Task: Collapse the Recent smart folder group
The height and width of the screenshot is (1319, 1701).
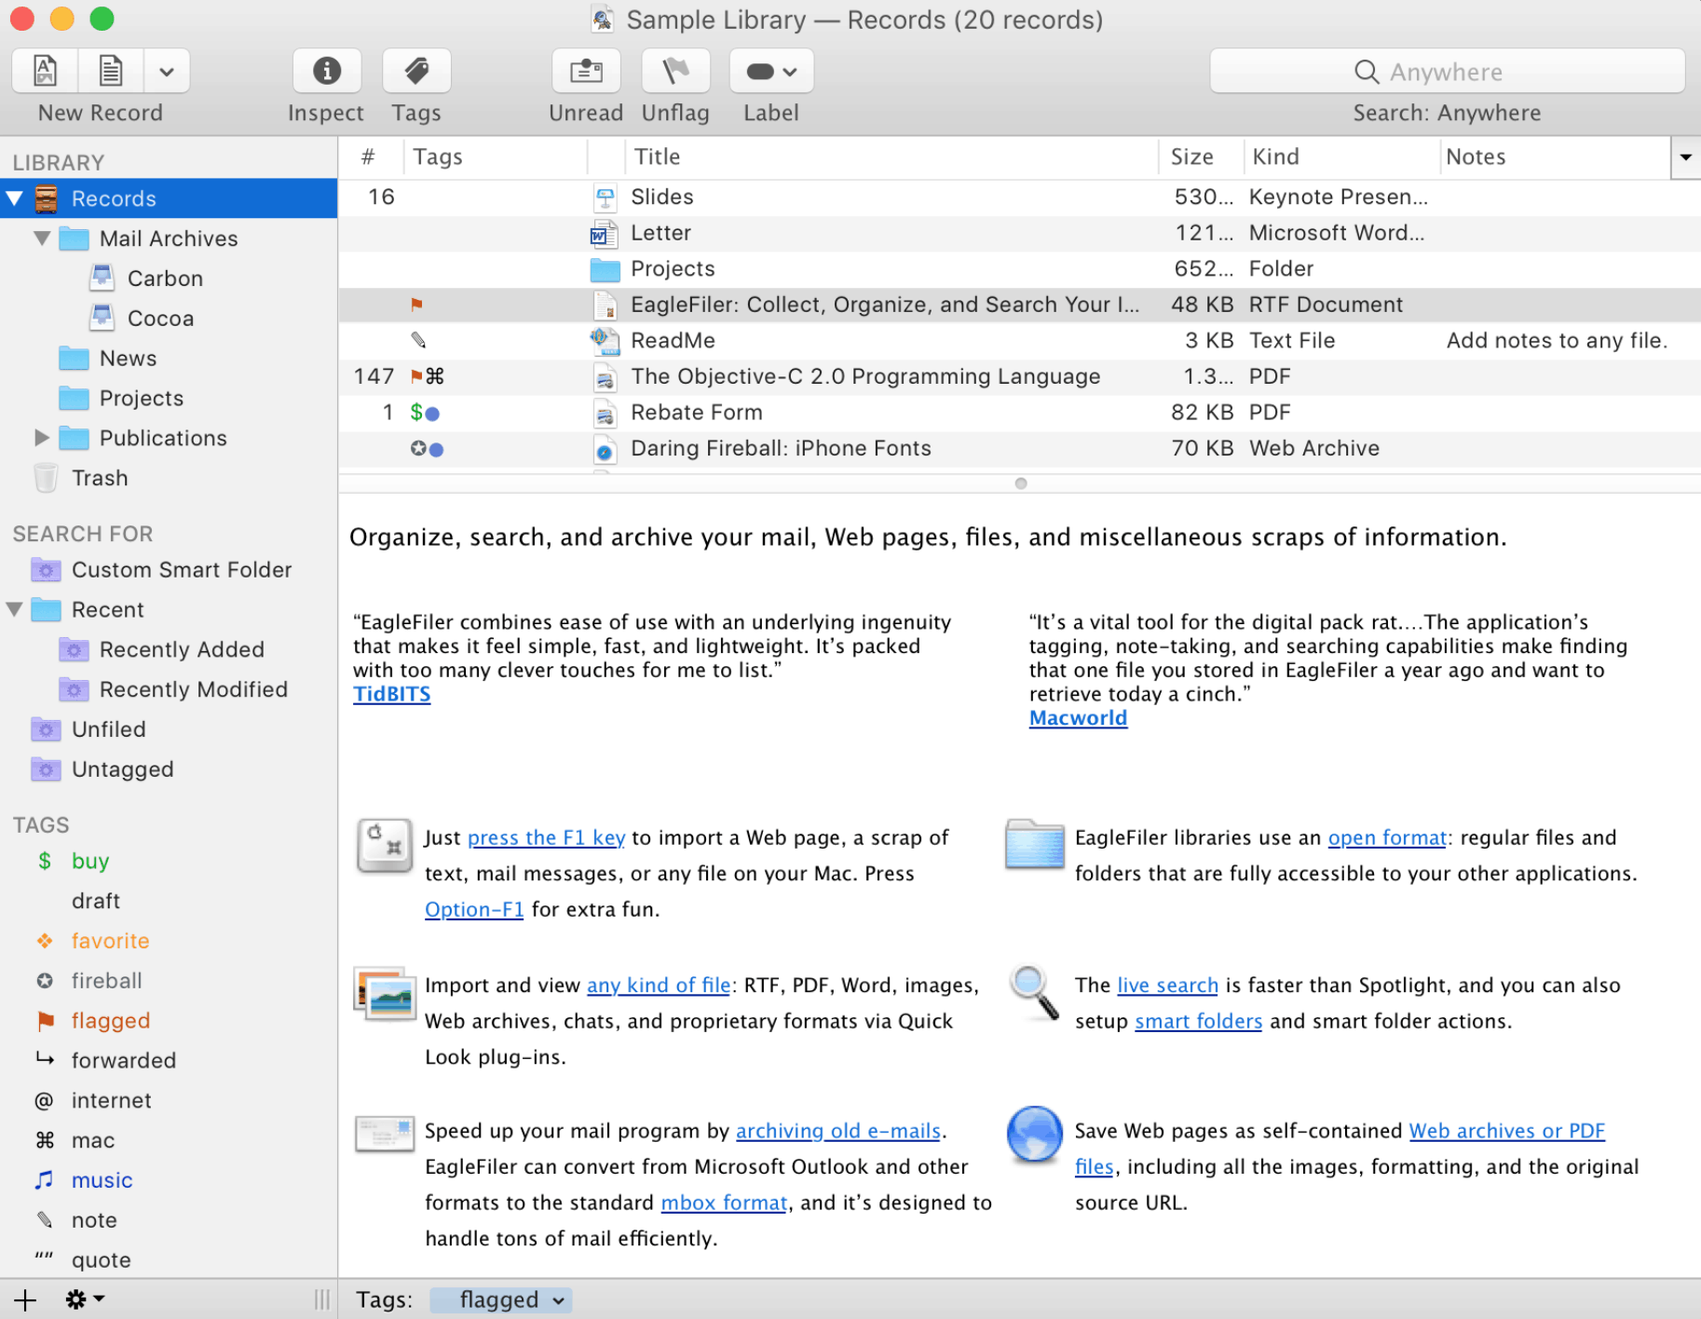Action: (x=15, y=609)
